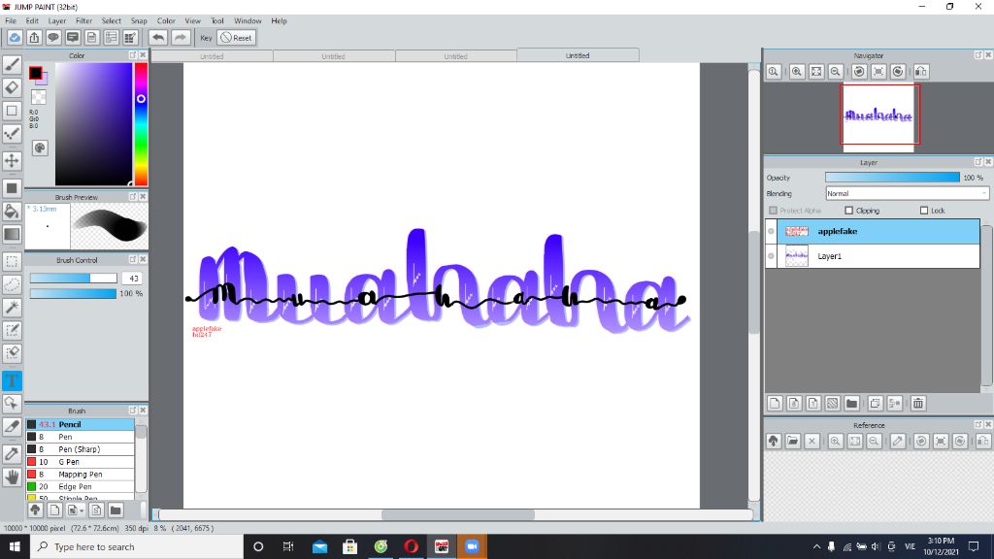The width and height of the screenshot is (994, 559).
Task: Open the Layer menu
Action: coord(57,21)
